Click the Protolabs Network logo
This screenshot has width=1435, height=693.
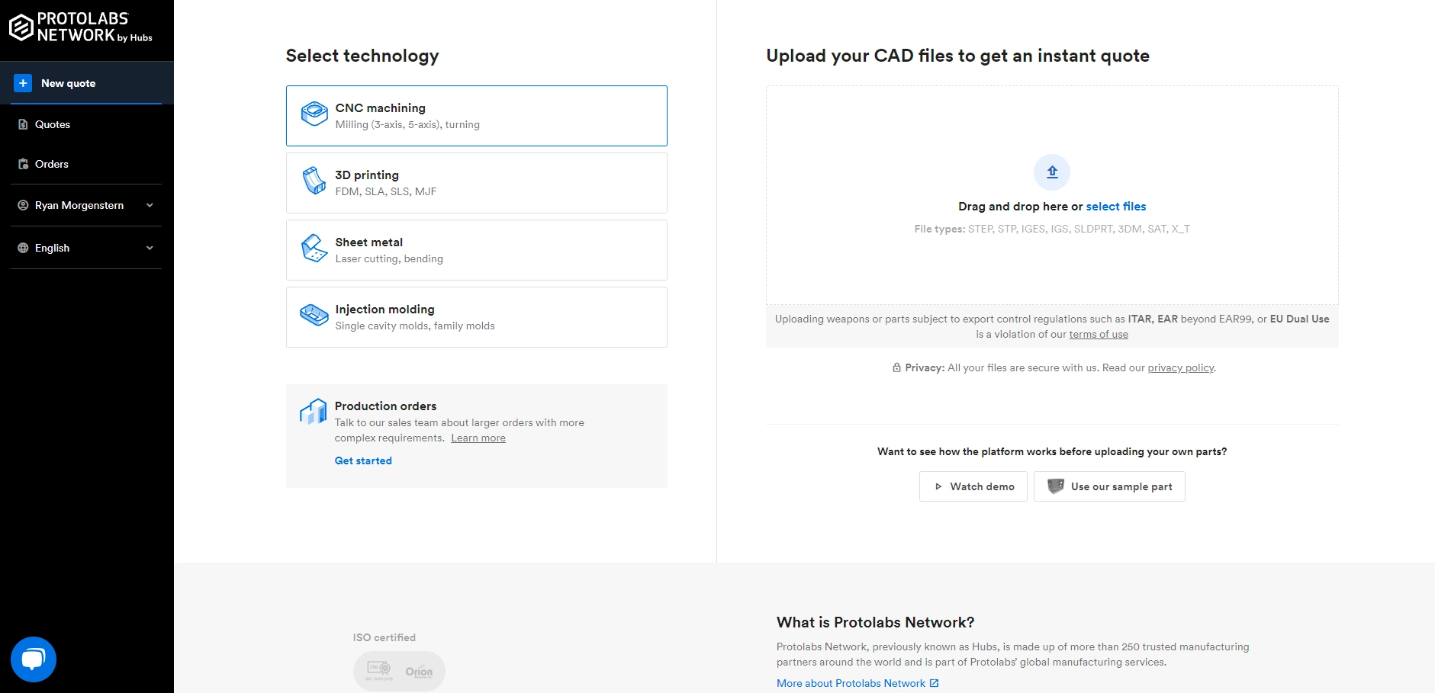[80, 27]
